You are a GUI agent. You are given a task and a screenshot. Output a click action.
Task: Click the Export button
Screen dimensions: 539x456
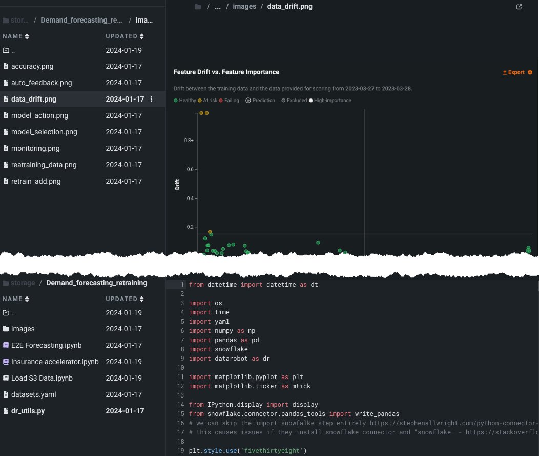(514, 72)
